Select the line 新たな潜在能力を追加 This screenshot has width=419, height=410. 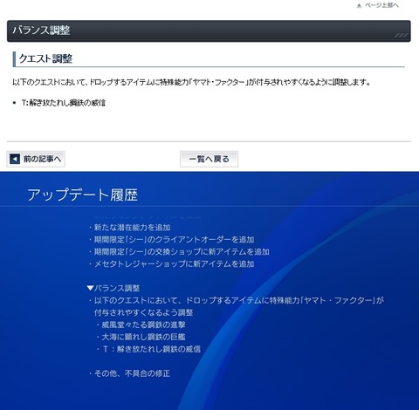tap(132, 228)
